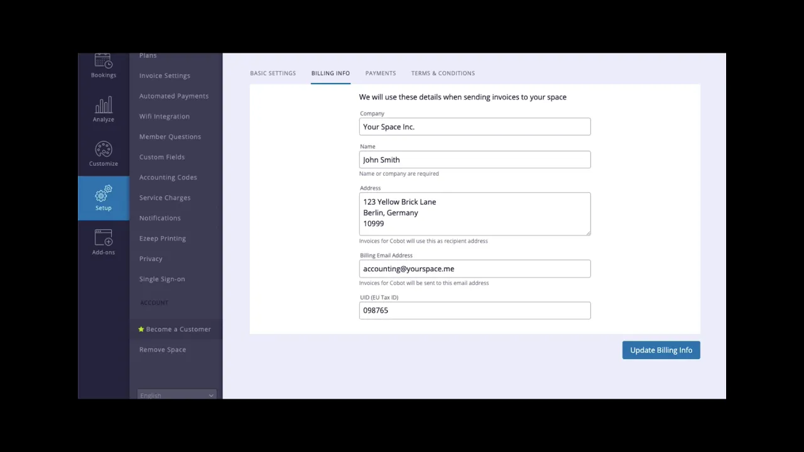Screen dimensions: 804x452
Task: Switch to the Payments tab
Action: (x=381, y=73)
